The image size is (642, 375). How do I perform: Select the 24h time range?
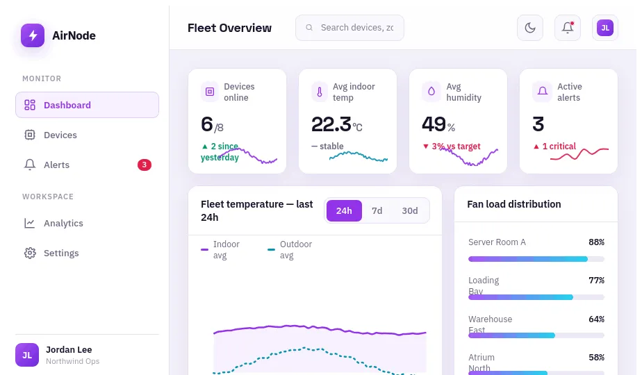344,211
